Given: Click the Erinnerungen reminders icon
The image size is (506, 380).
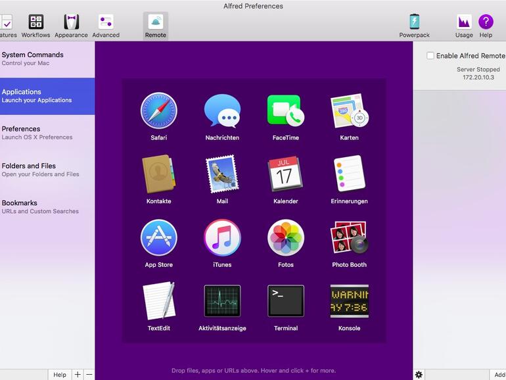Looking at the screenshot, I should pos(349,174).
